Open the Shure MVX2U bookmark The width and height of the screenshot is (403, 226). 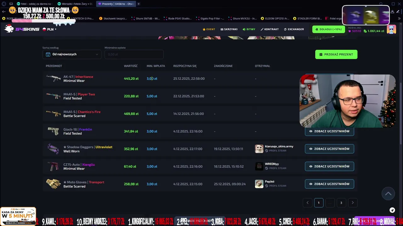[x=242, y=19]
